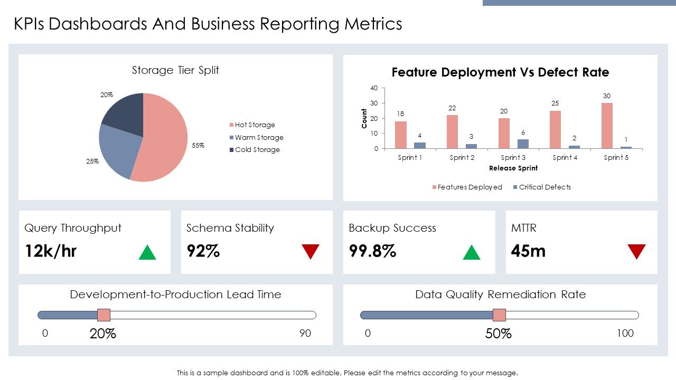Select the Cold Storage legend entry
676x380 pixels.
point(255,150)
